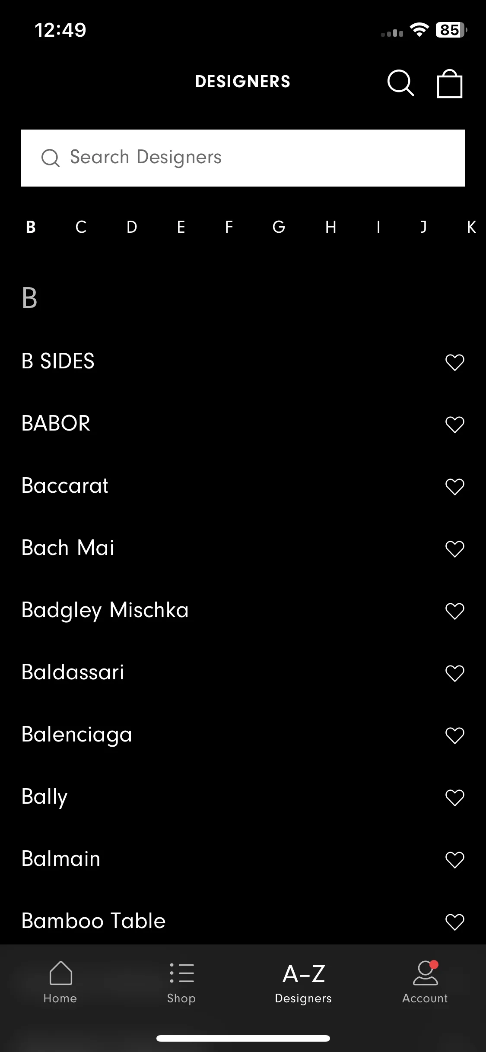Favorite B SIDES with heart icon
The image size is (486, 1052).
tap(454, 362)
